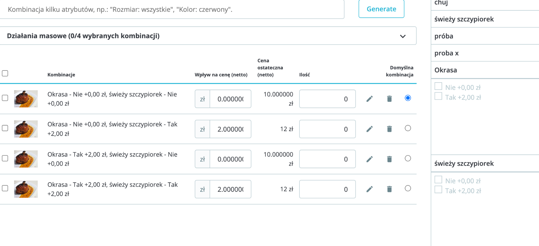Edit the fourth combination with pencil icon
The width and height of the screenshot is (539, 246).
coord(369,189)
